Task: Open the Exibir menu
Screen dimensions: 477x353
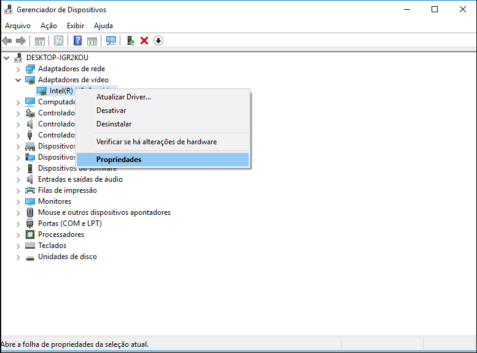Action: (x=76, y=26)
